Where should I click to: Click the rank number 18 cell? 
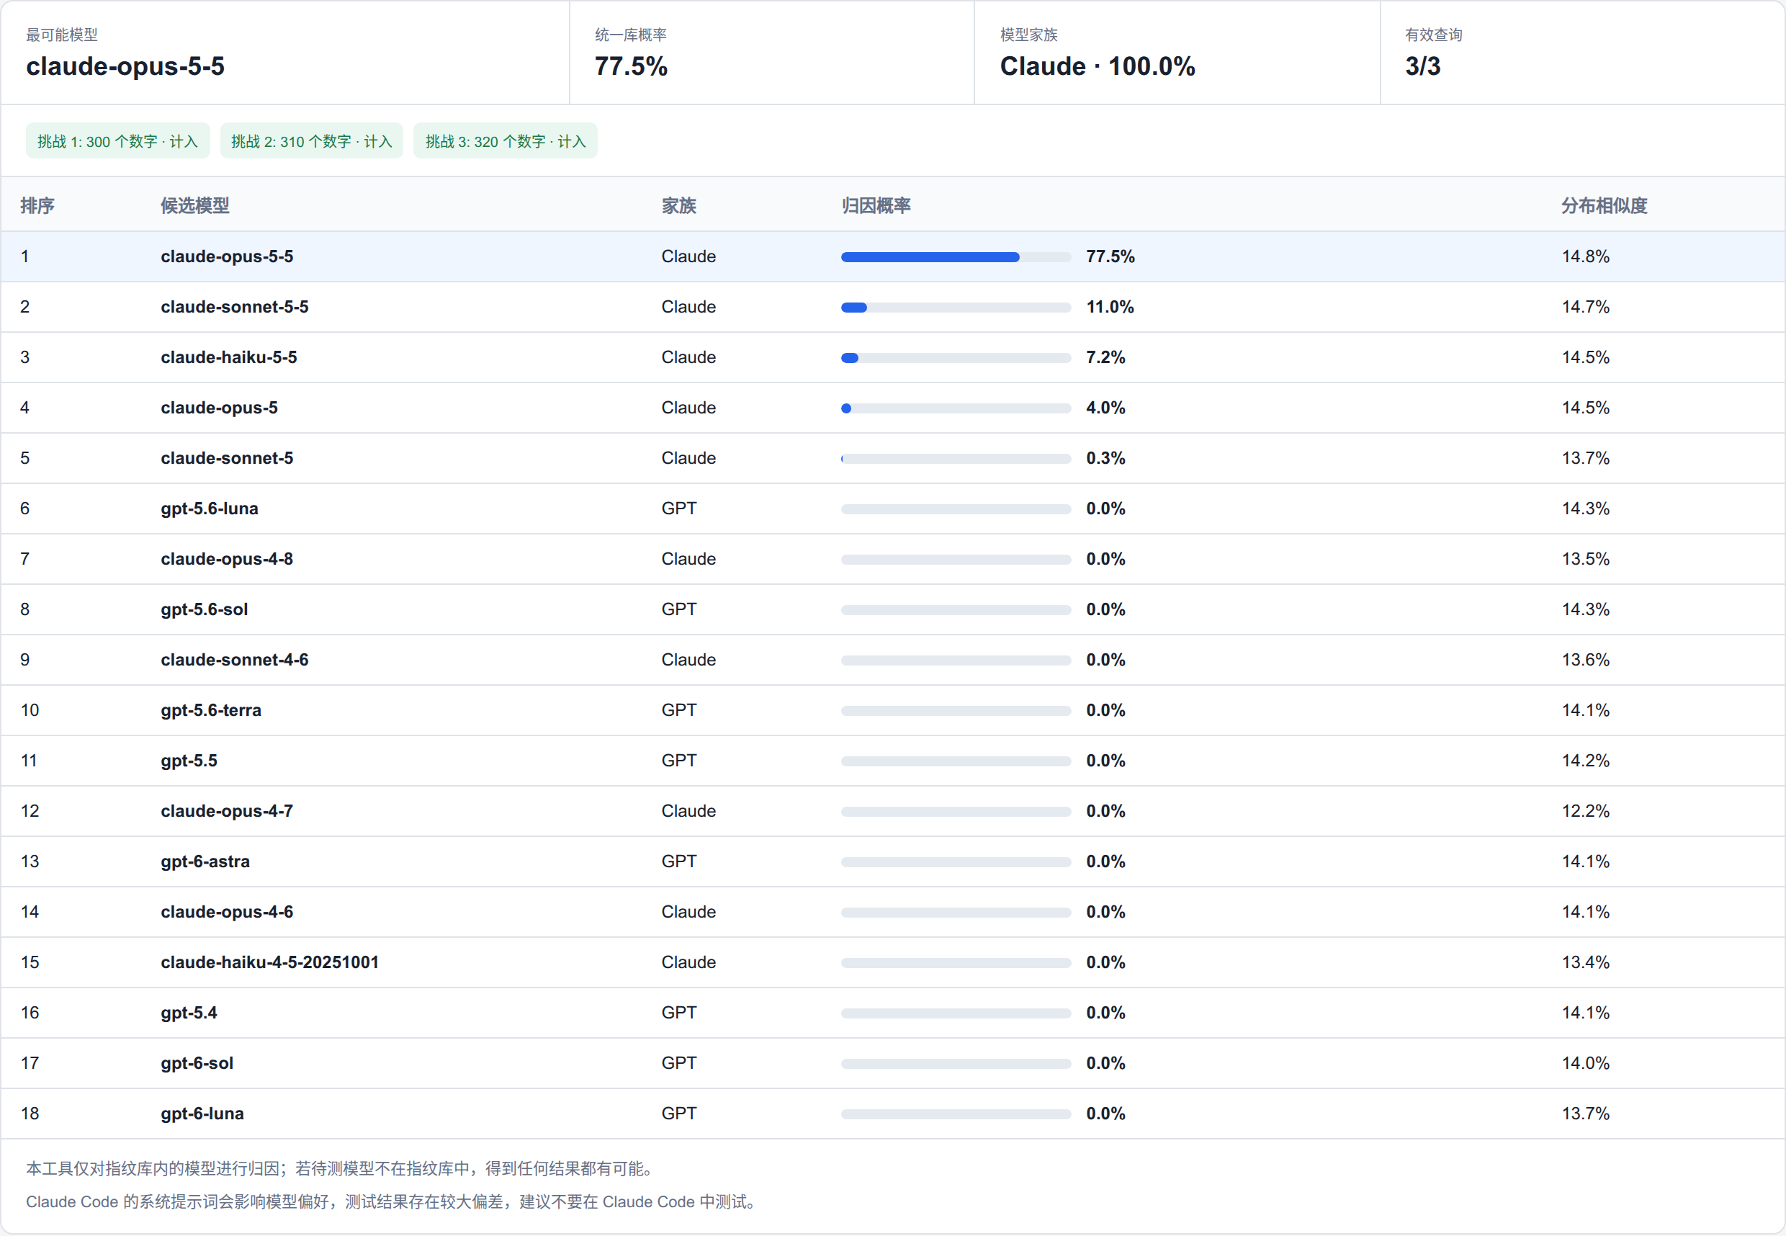click(30, 1113)
